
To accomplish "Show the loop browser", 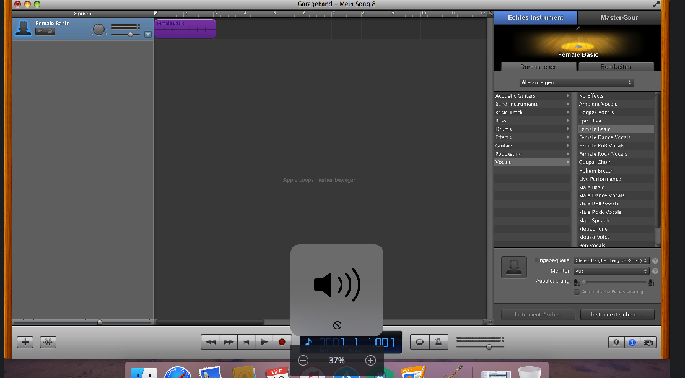I will 616,342.
